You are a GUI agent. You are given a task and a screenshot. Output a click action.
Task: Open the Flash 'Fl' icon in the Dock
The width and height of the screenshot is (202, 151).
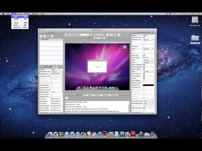click(x=133, y=134)
